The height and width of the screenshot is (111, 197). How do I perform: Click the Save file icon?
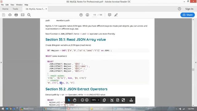point(3,15)
